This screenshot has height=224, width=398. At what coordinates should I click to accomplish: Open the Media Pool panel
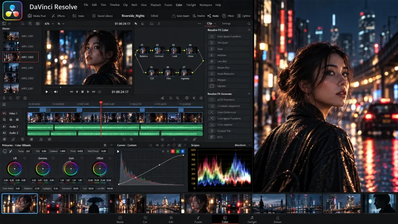tap(37, 16)
